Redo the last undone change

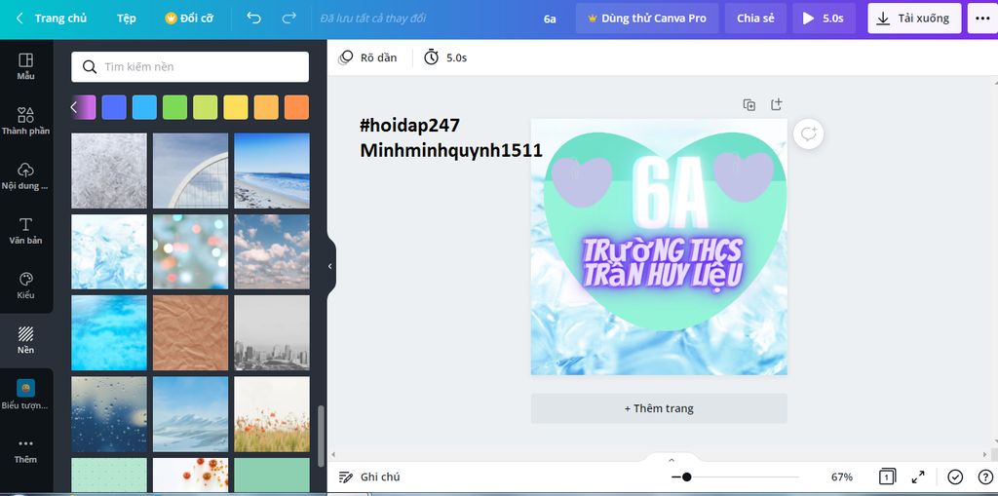288,18
